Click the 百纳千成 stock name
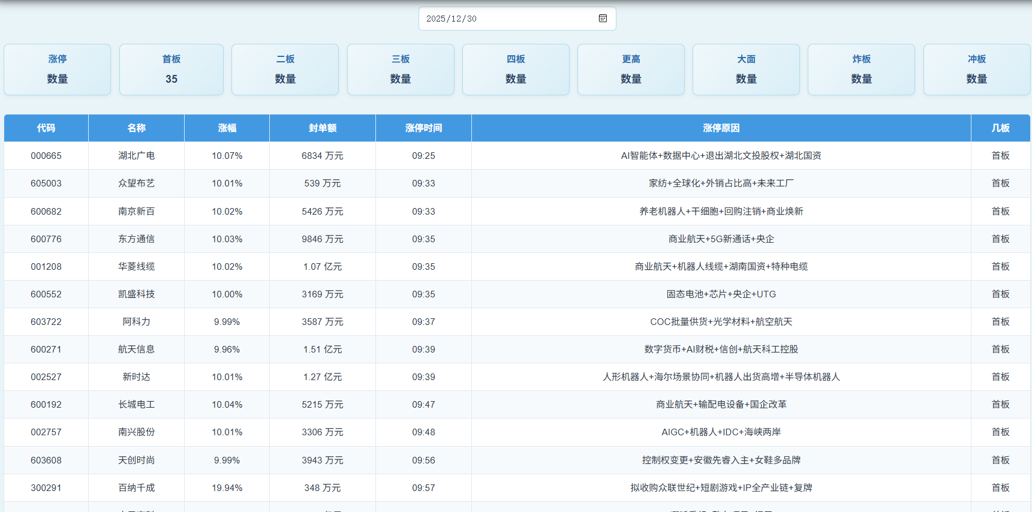 [x=136, y=488]
